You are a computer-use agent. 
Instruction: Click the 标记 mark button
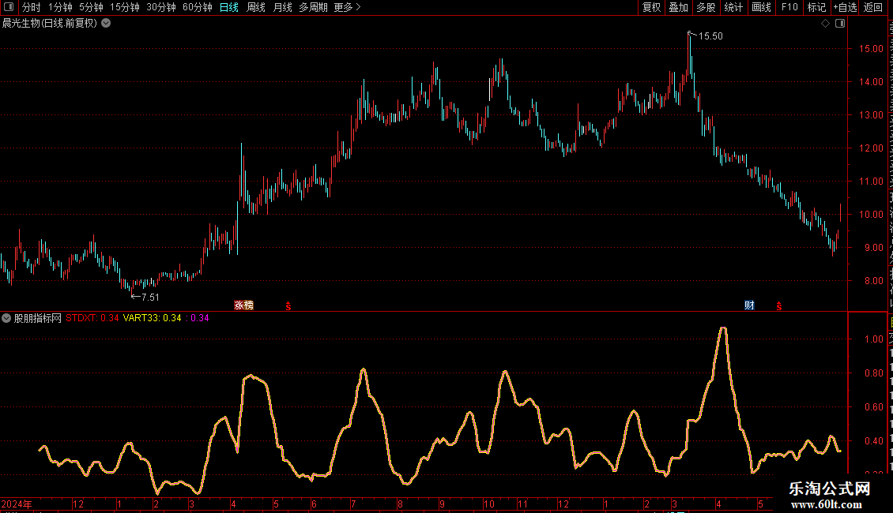pos(816,7)
